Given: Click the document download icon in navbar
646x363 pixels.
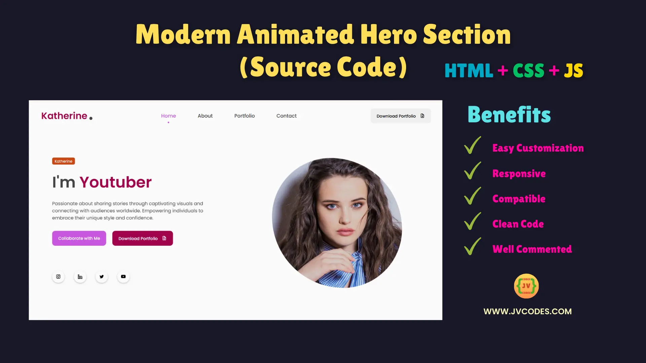Looking at the screenshot, I should coord(422,116).
